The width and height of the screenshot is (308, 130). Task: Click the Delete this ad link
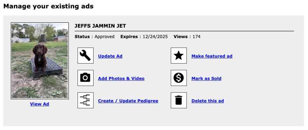pos(208,101)
